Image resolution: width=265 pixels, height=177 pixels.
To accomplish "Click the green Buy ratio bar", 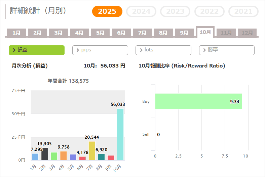I will 198,101.
